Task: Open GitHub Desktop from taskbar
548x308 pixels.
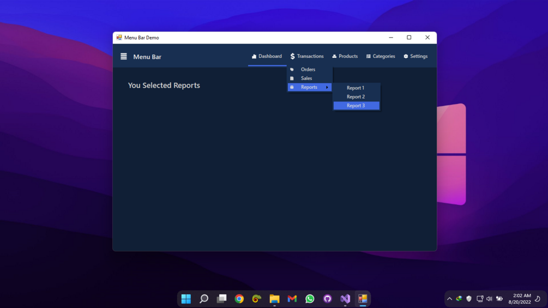Action: coord(328,299)
